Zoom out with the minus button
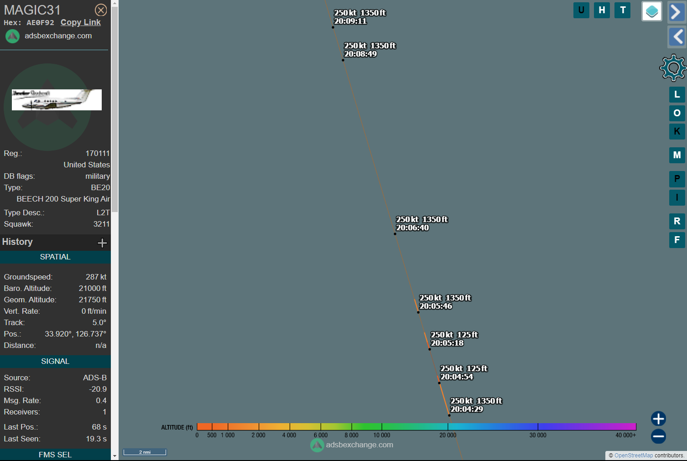 coord(658,436)
